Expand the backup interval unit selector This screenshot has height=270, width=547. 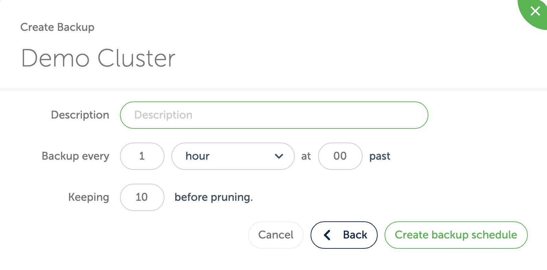pos(233,156)
